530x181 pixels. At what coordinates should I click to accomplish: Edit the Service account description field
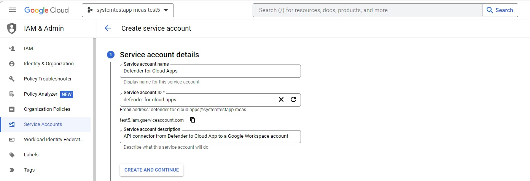210,136
